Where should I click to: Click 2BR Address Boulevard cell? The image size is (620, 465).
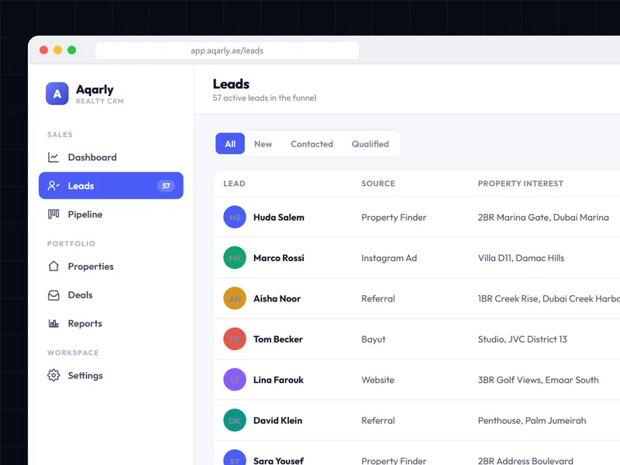coord(525,460)
